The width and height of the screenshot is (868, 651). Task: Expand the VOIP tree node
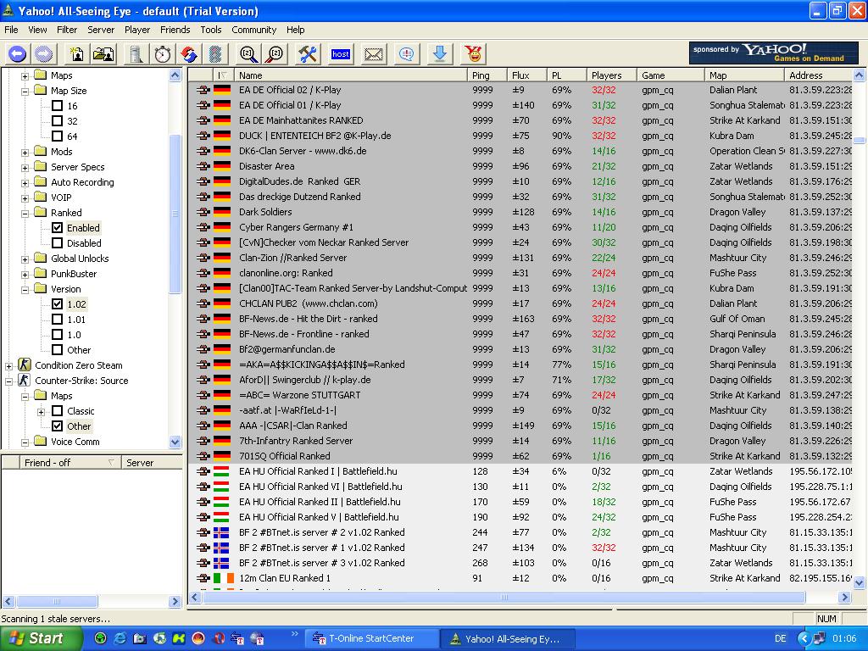pyautogui.click(x=25, y=198)
